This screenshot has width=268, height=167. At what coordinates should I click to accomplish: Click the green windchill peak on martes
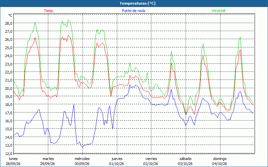pos(68,20)
